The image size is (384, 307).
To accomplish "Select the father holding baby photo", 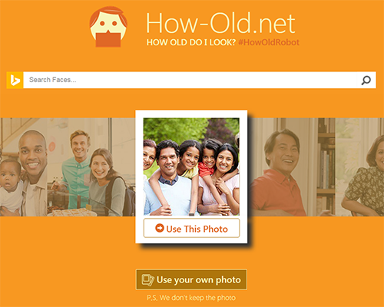I will tap(24, 167).
